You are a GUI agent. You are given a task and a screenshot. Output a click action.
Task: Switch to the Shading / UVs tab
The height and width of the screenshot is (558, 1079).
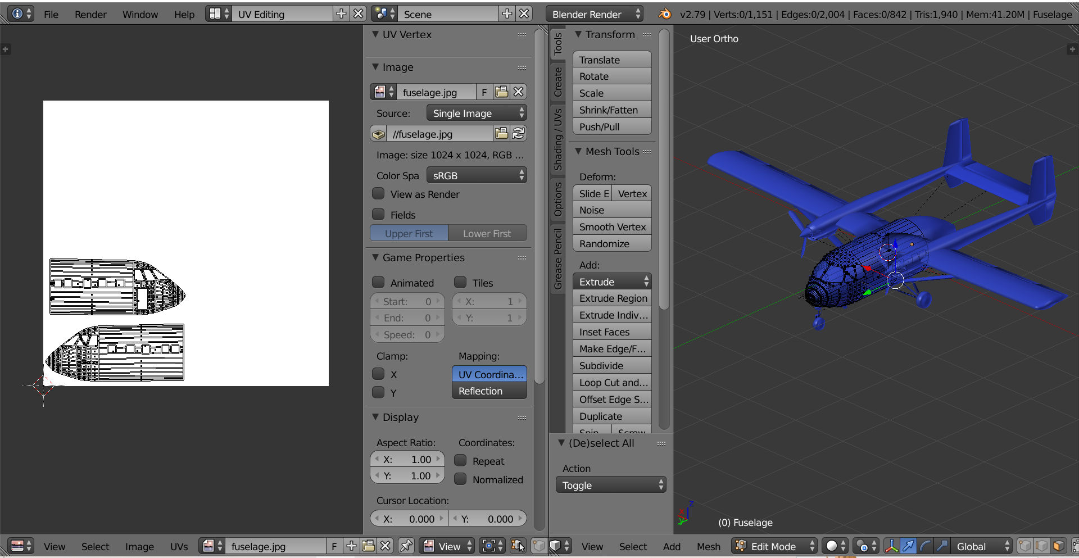[557, 139]
